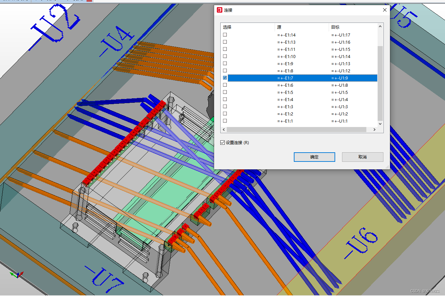Click the -U6 label in 3D view
The height and width of the screenshot is (296, 445).
click(362, 242)
